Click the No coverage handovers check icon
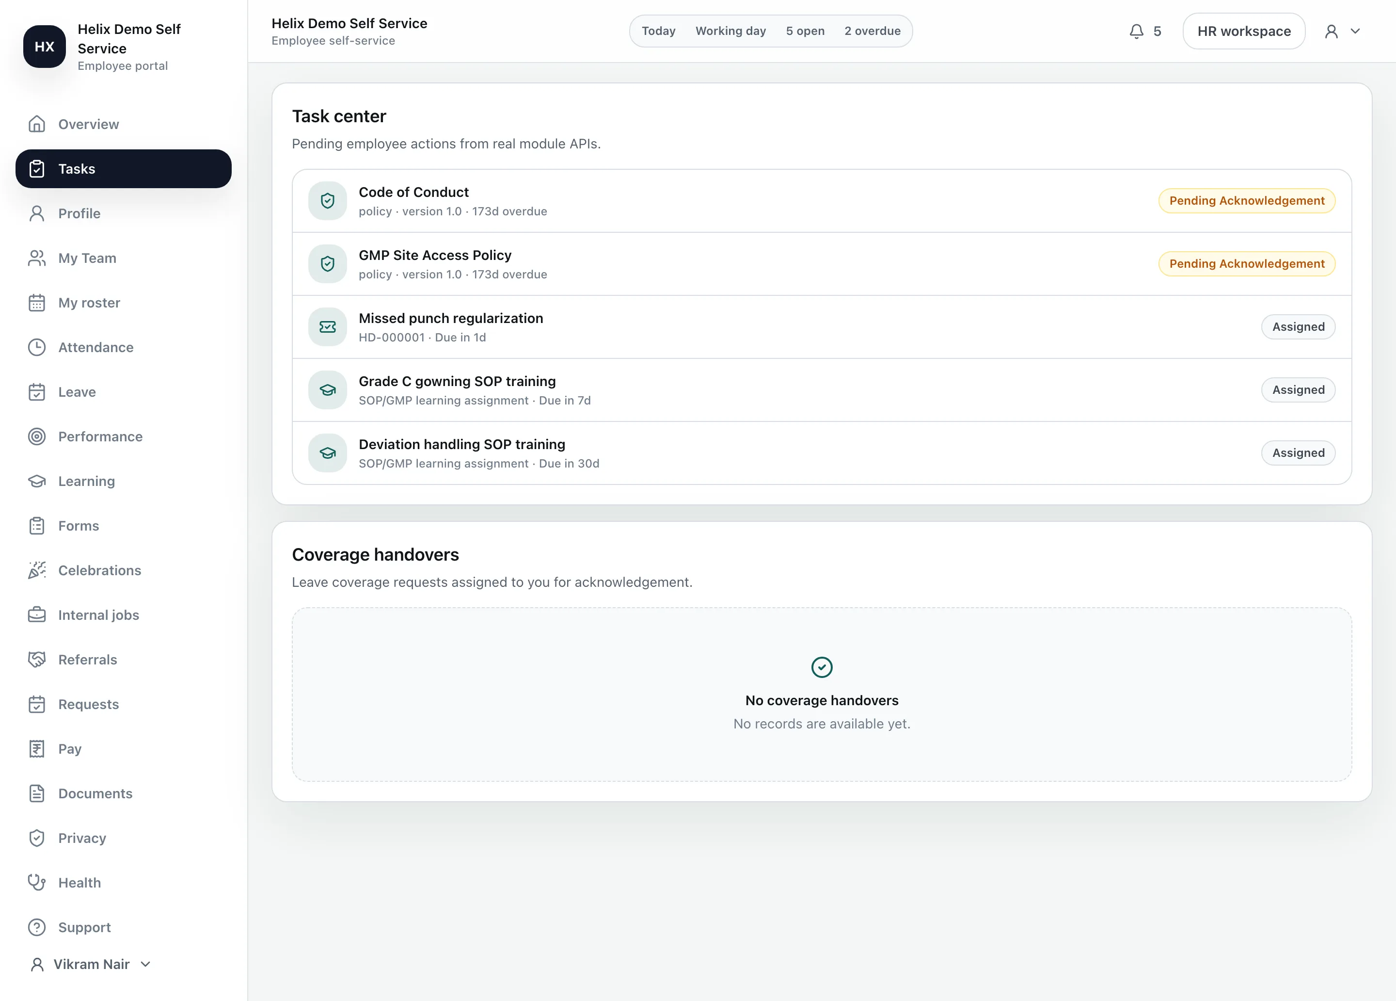Screen dimensions: 1396x1001 [x=822, y=667]
